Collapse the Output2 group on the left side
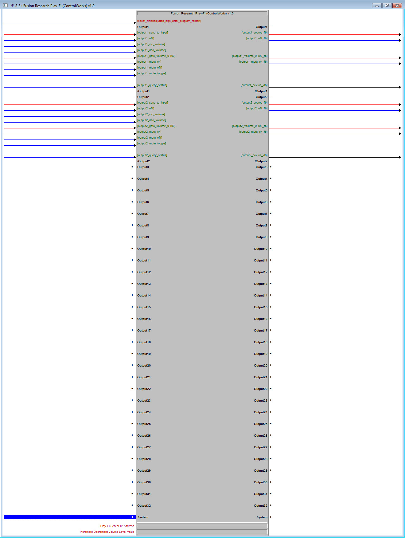 pos(134,97)
